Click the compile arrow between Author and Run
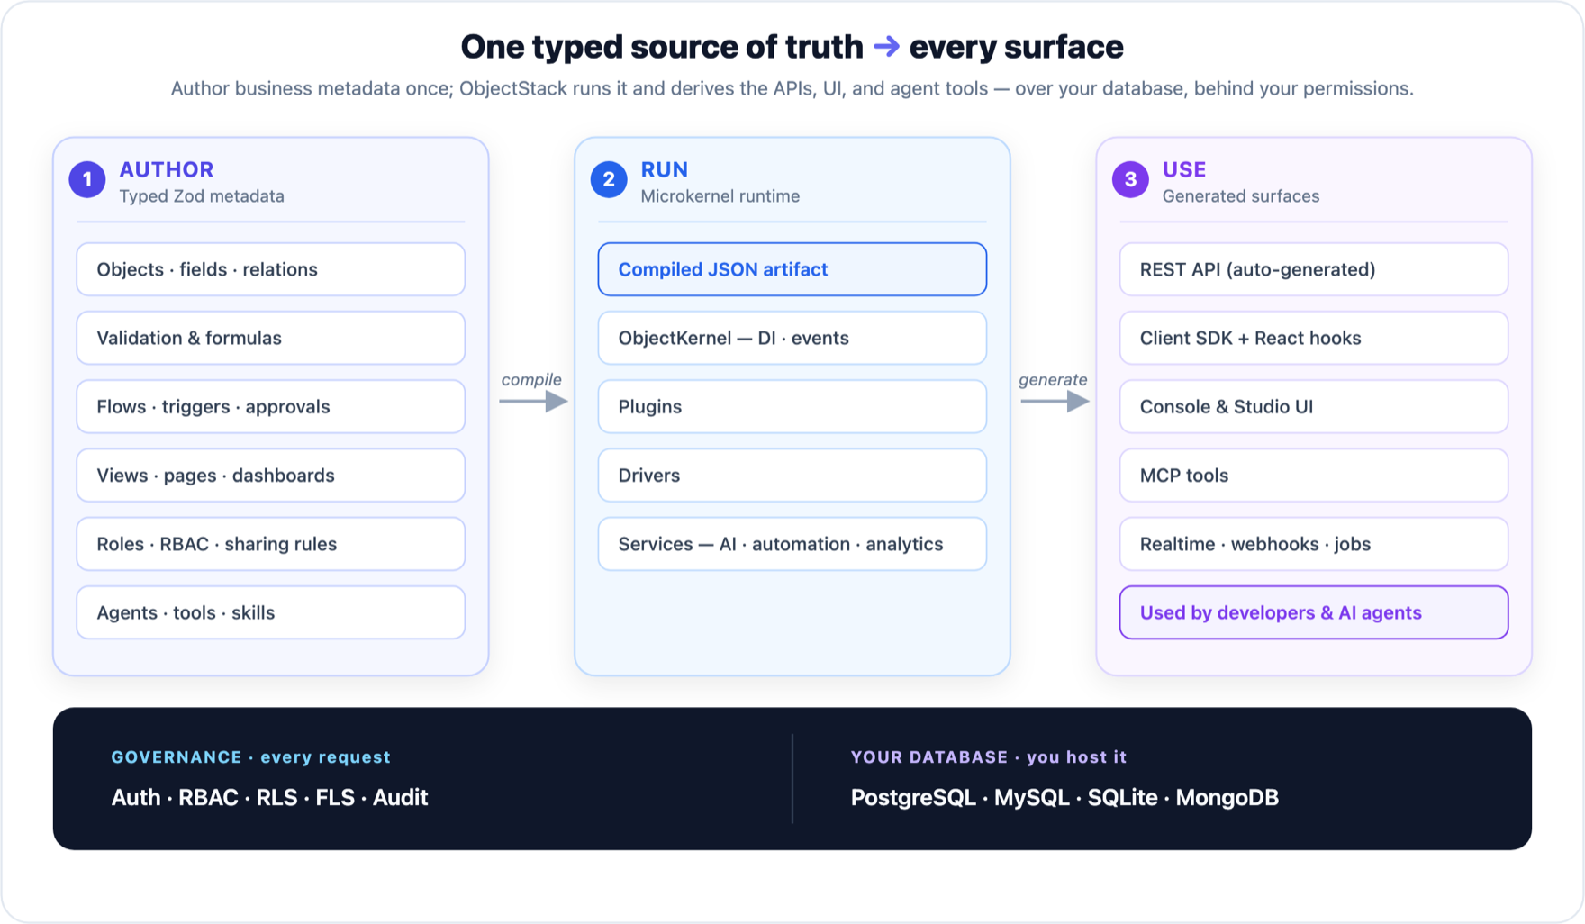The image size is (1585, 924). 533,401
